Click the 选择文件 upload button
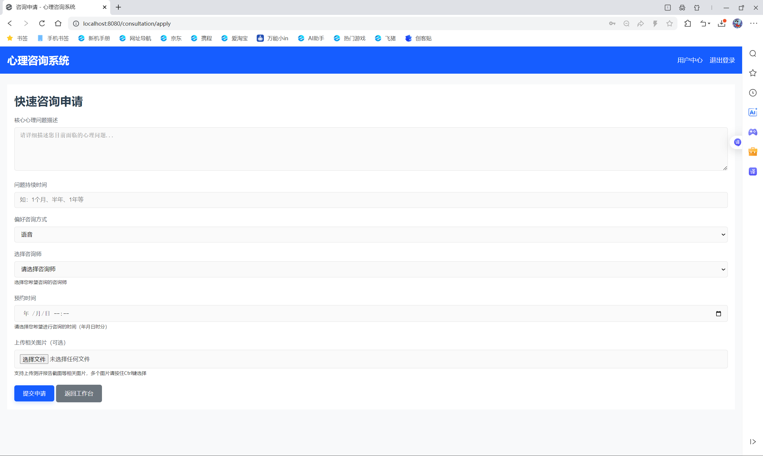 [34, 359]
